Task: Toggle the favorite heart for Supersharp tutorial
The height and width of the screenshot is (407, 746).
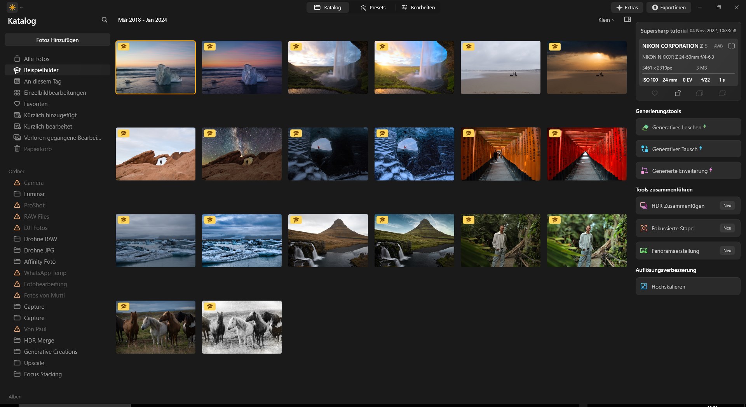Action: (x=655, y=93)
